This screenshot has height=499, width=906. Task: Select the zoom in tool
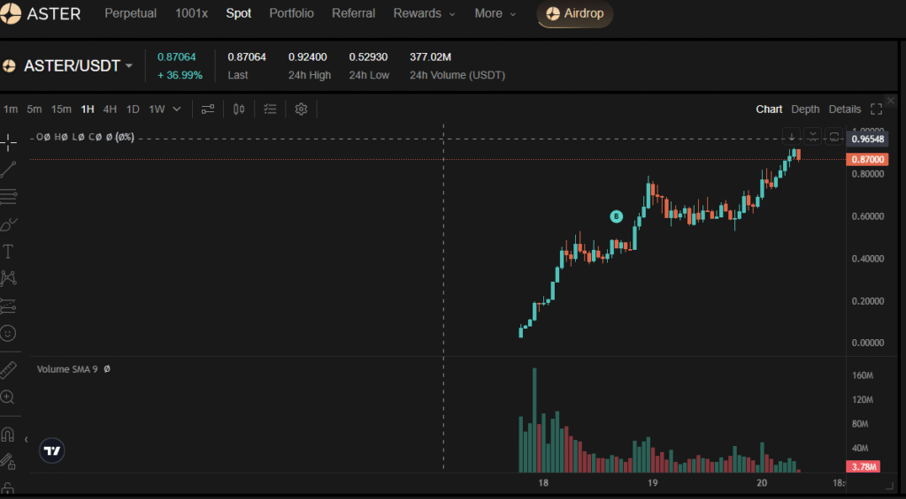pos(7,397)
